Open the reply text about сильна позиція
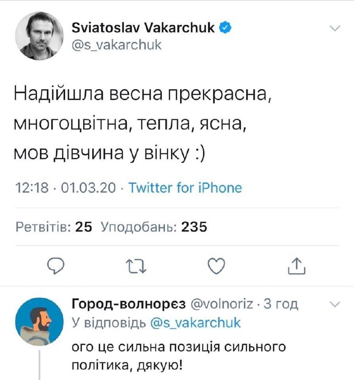354x380 pixels. coord(178,355)
